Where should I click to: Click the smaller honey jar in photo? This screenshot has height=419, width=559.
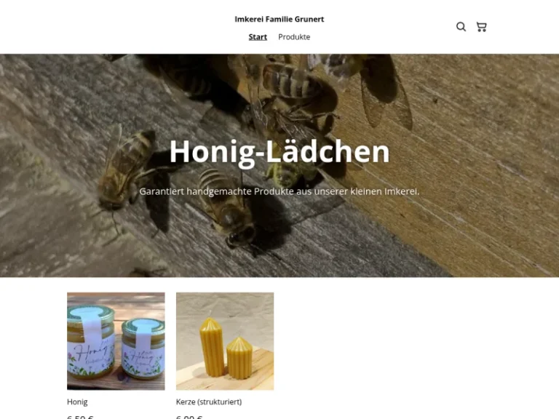click(x=143, y=348)
